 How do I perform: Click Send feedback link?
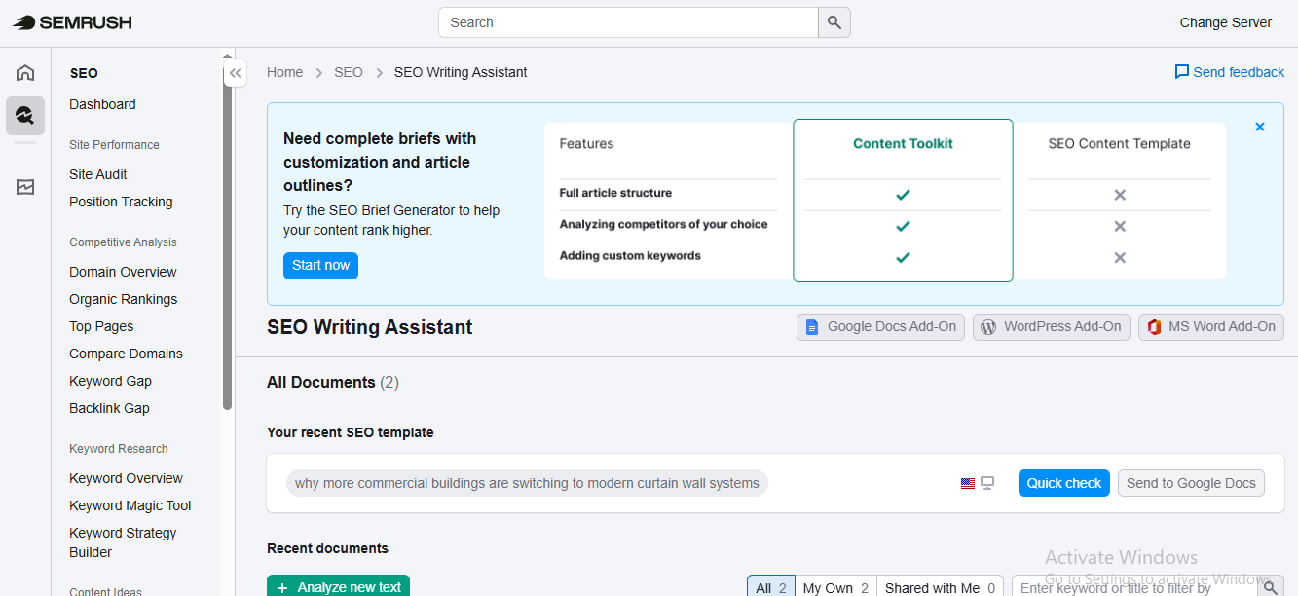1239,72
